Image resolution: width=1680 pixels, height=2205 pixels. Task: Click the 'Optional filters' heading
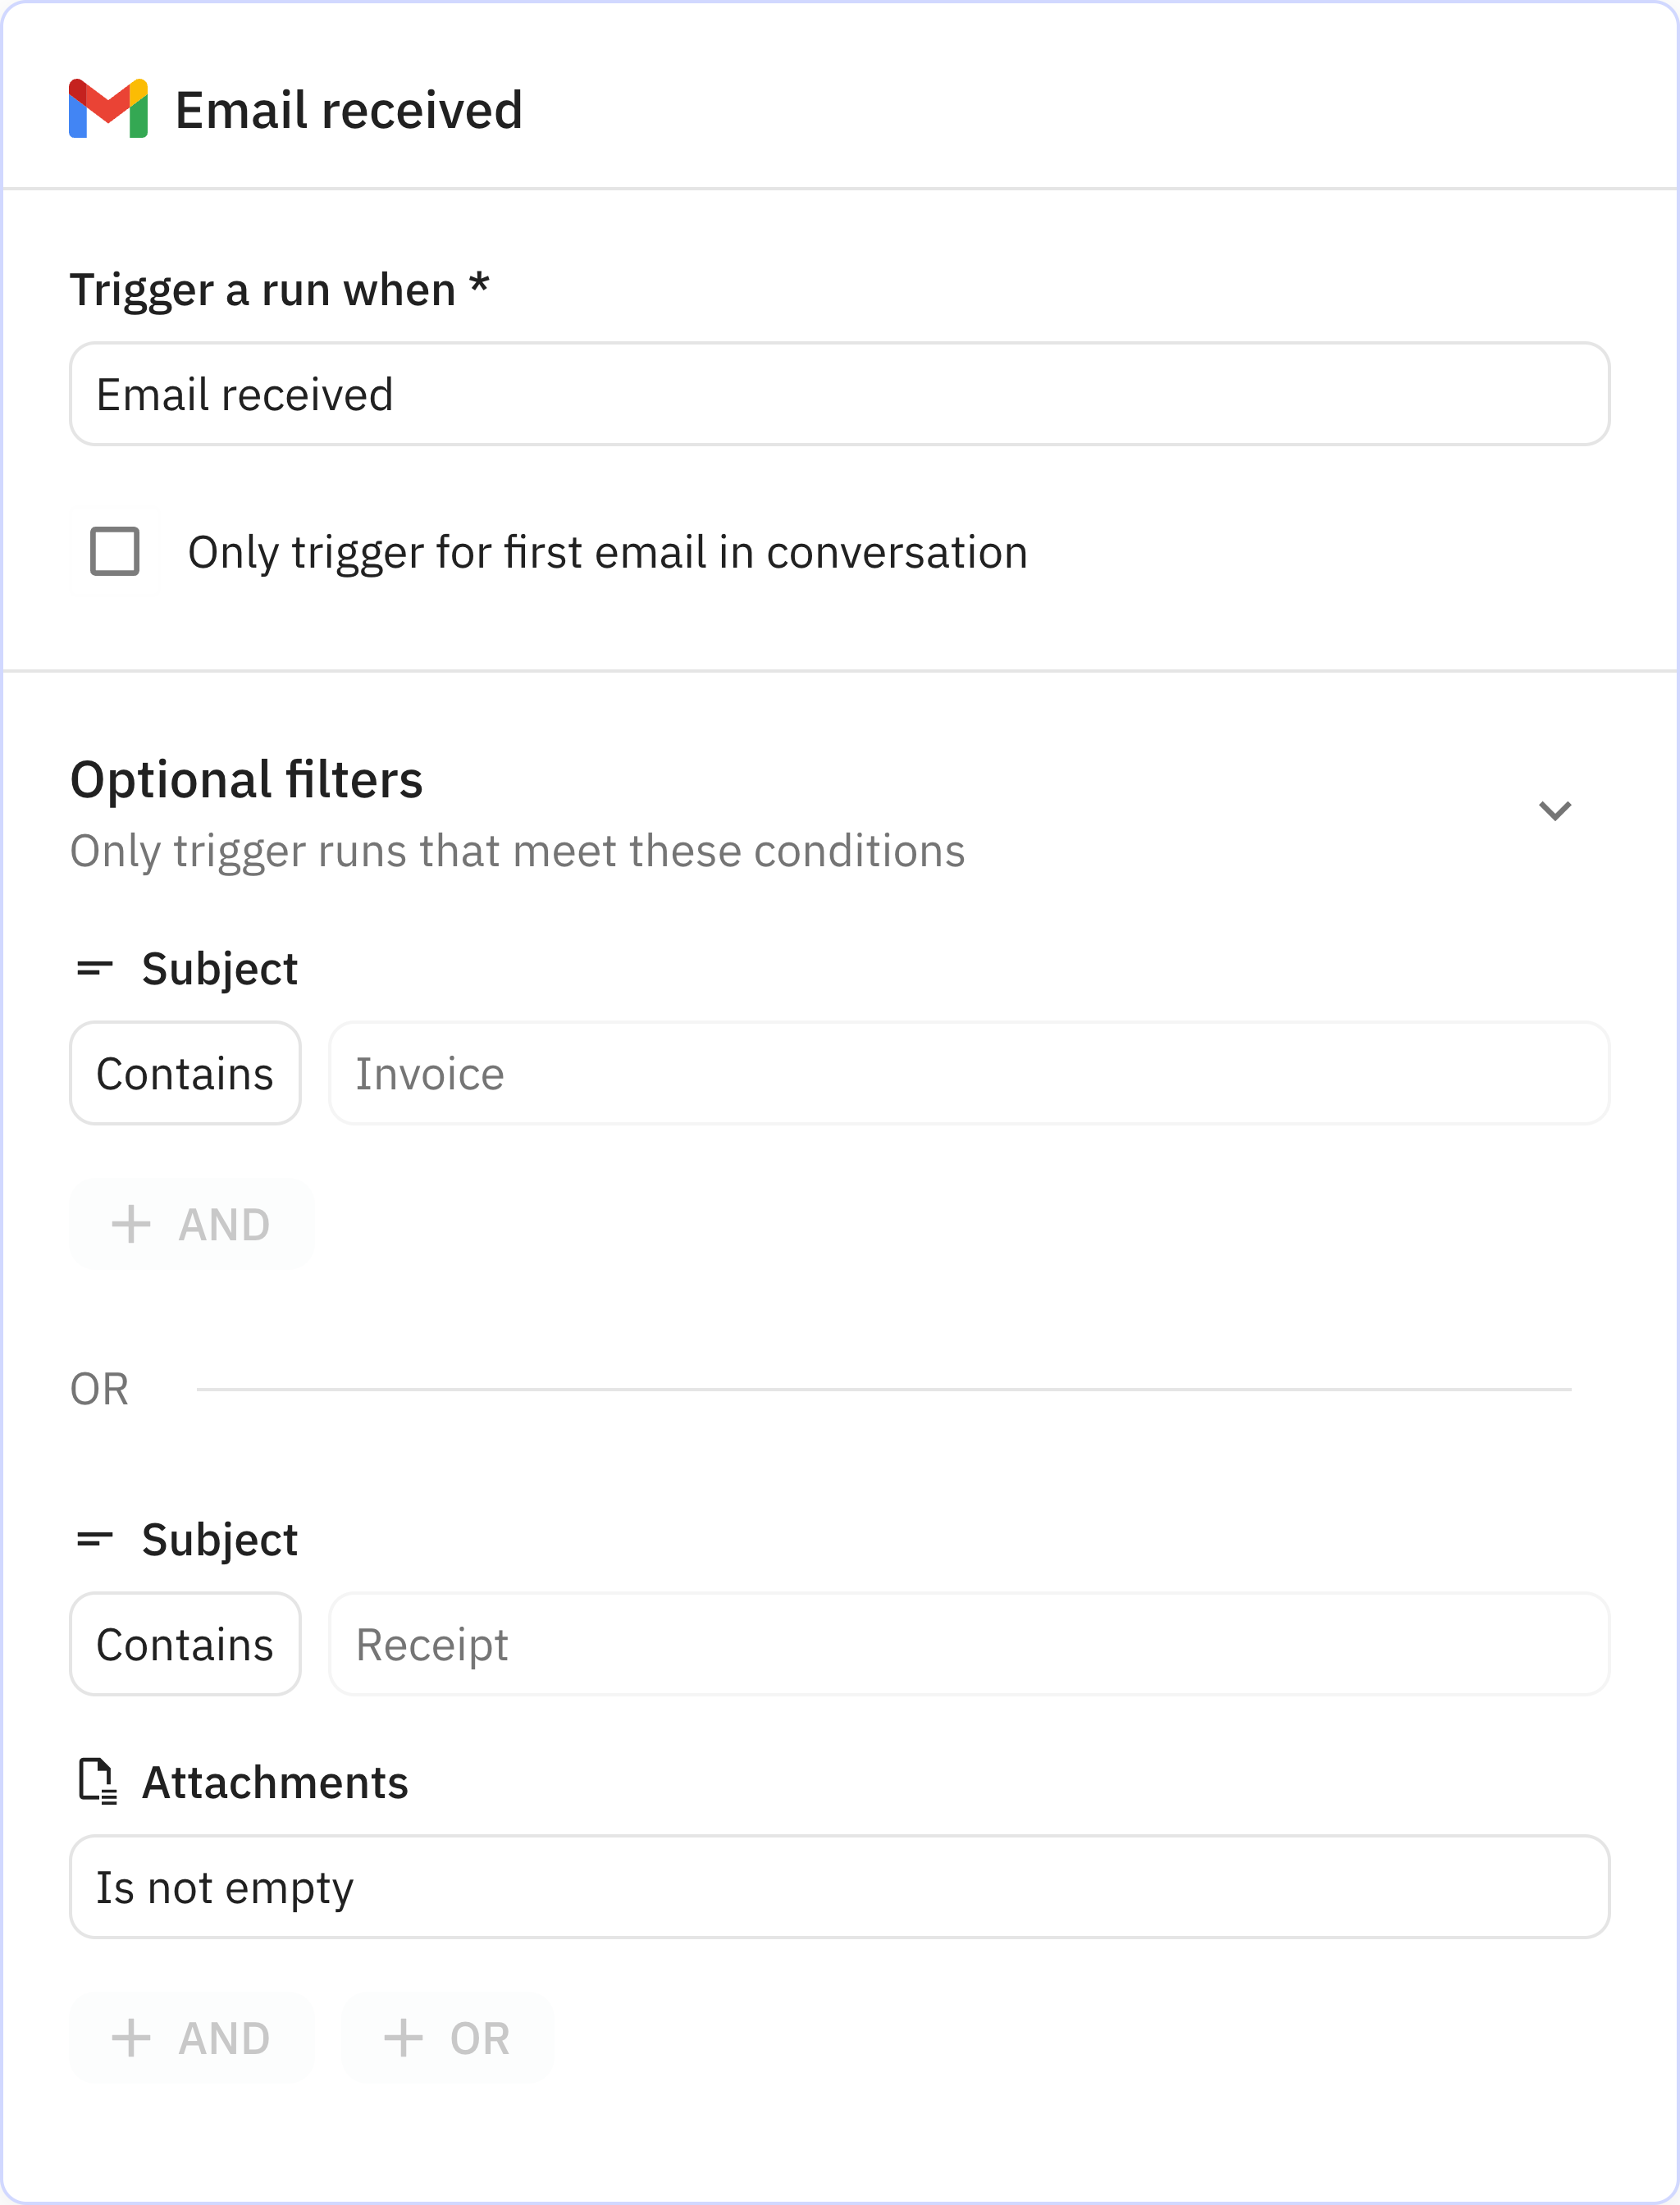point(246,780)
